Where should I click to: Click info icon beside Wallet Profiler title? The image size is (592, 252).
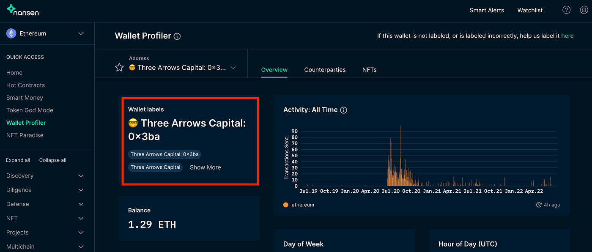tap(177, 36)
